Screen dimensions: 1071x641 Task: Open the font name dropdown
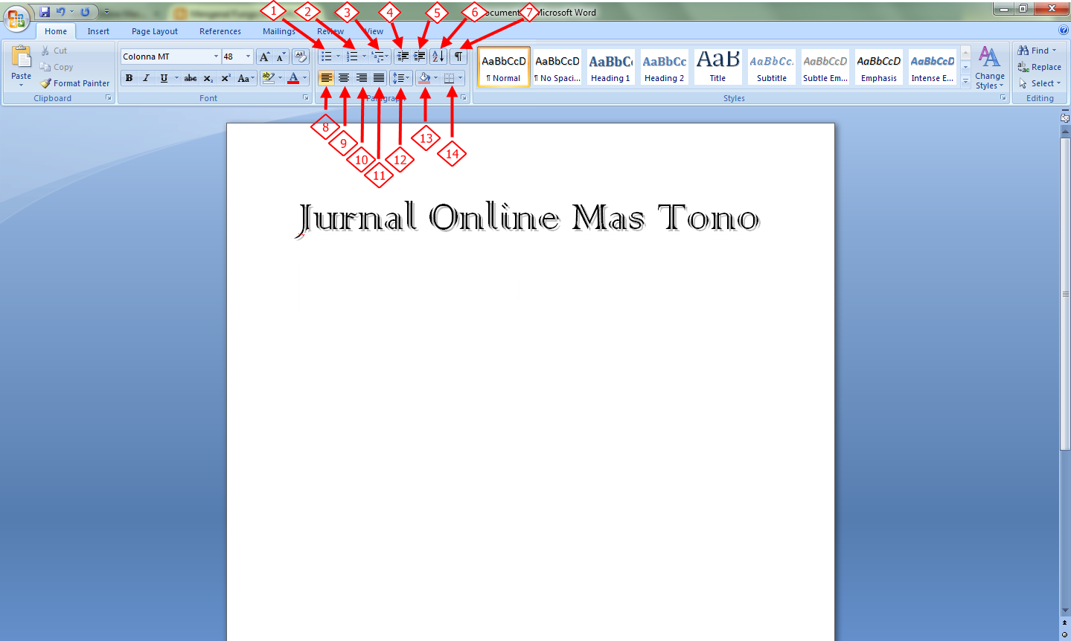tap(216, 57)
